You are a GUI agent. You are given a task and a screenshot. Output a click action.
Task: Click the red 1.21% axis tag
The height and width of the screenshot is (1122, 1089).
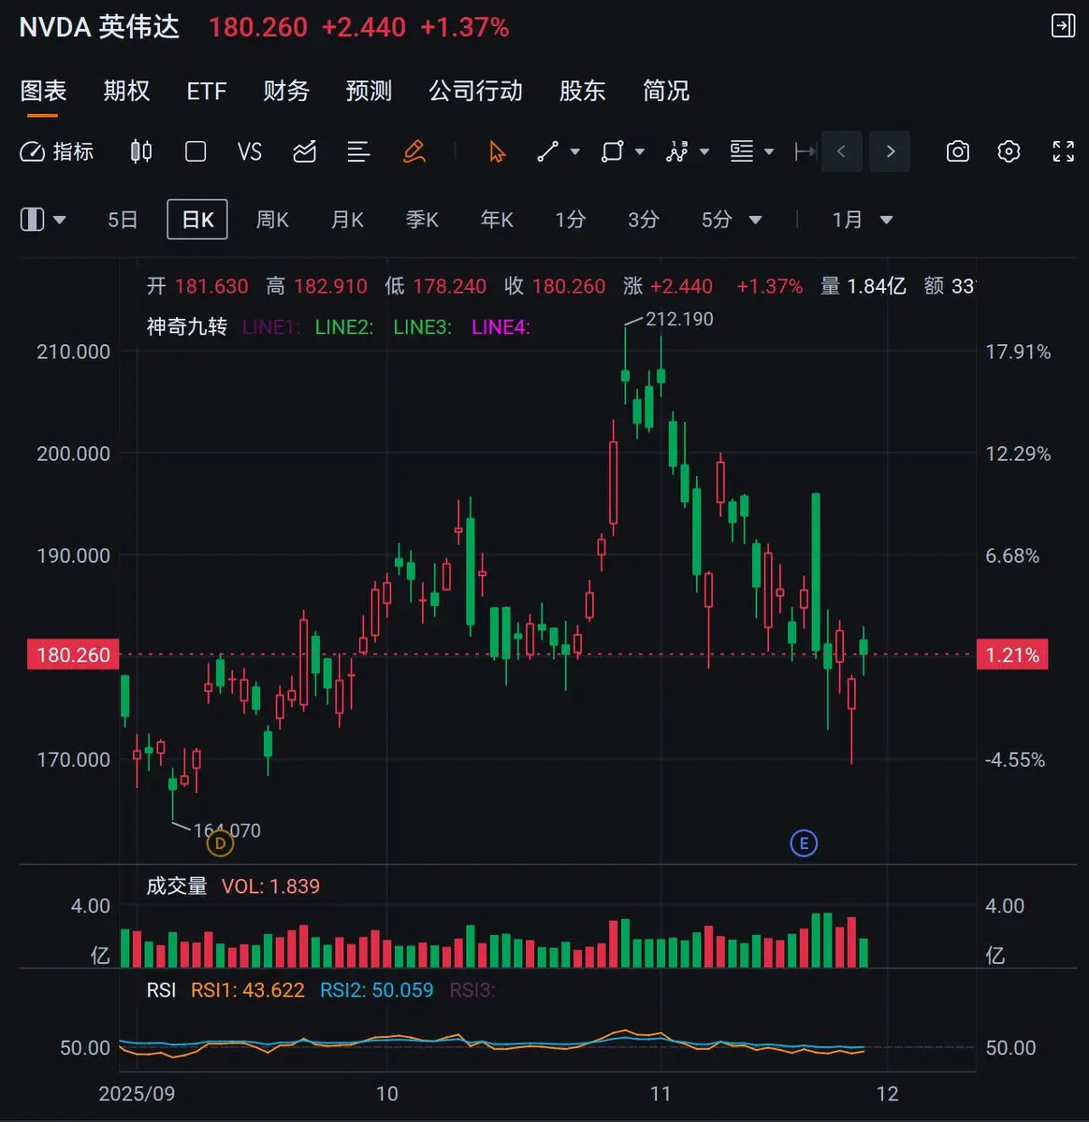coord(1012,654)
